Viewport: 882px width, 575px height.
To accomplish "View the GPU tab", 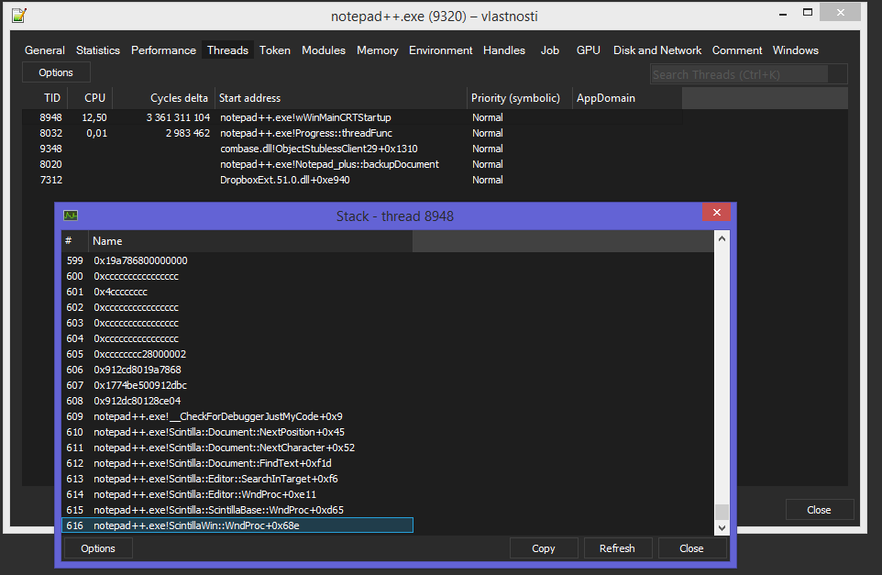I will (x=588, y=50).
